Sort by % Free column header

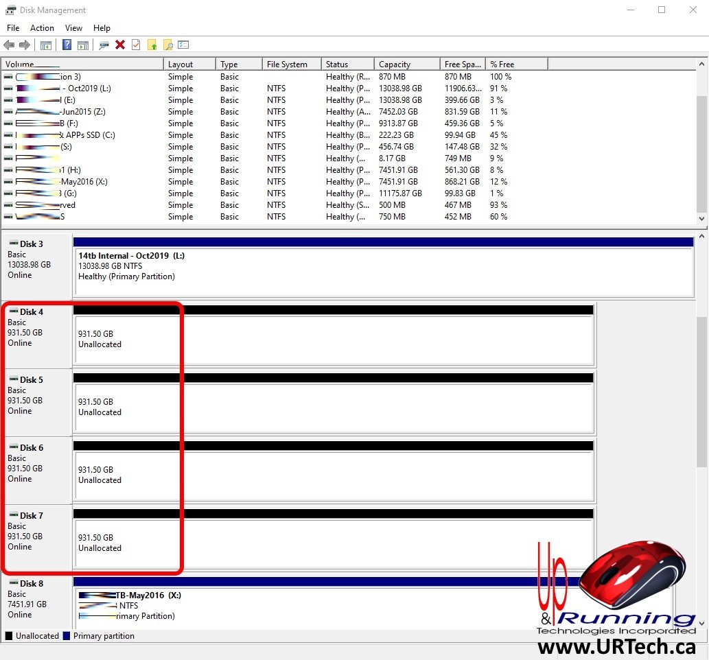coord(515,64)
